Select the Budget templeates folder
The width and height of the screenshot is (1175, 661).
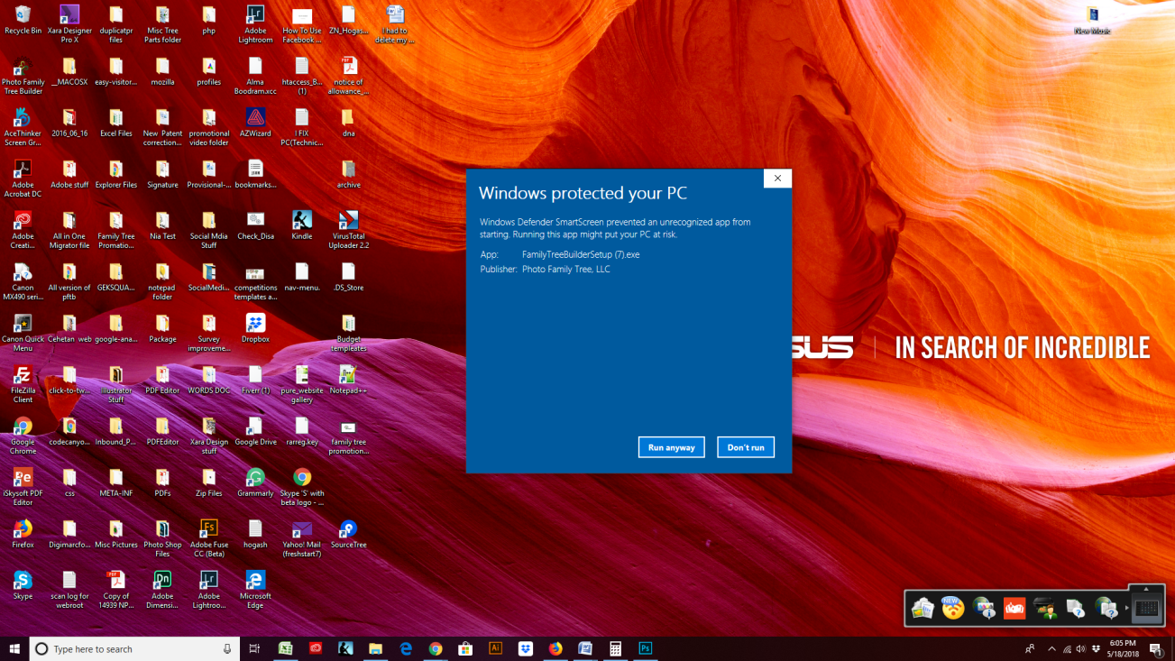click(x=348, y=333)
